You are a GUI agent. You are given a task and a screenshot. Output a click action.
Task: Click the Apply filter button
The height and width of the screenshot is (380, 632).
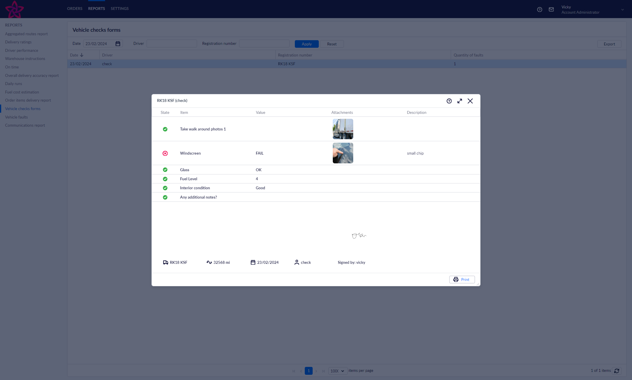307,44
